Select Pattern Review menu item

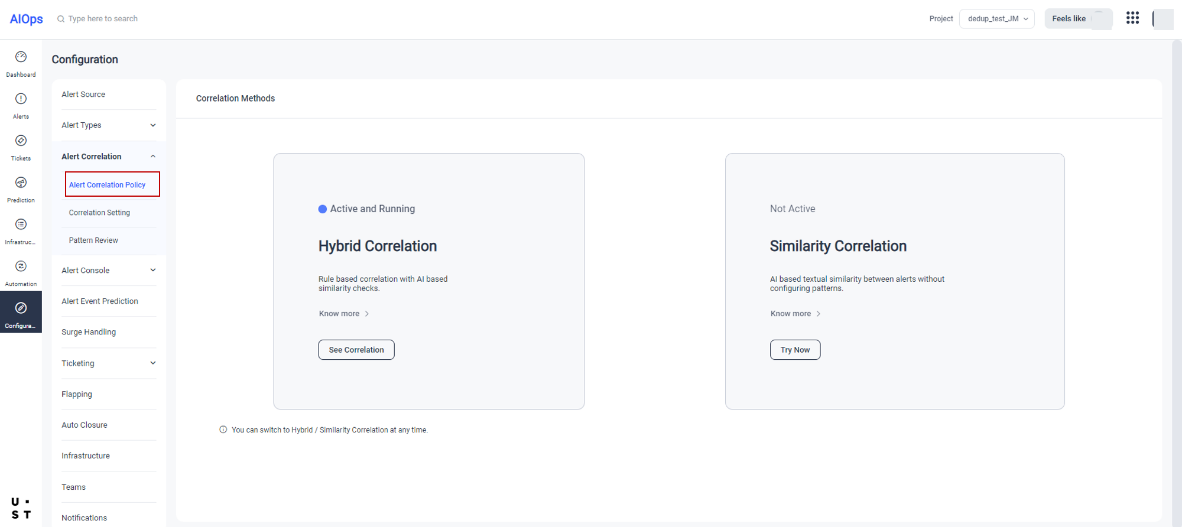93,240
